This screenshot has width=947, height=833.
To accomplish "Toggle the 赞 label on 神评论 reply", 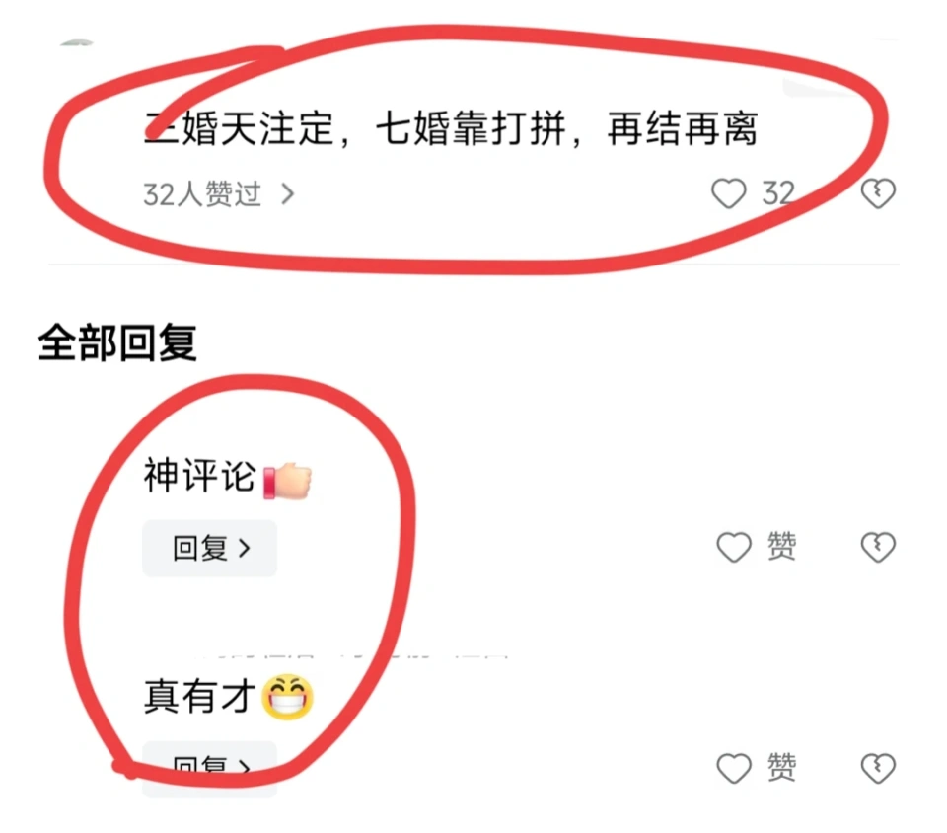I will [781, 546].
